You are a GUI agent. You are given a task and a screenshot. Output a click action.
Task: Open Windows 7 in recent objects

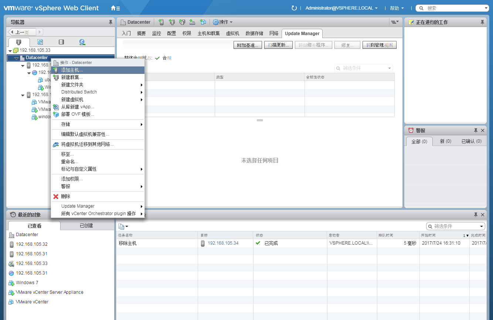point(27,283)
